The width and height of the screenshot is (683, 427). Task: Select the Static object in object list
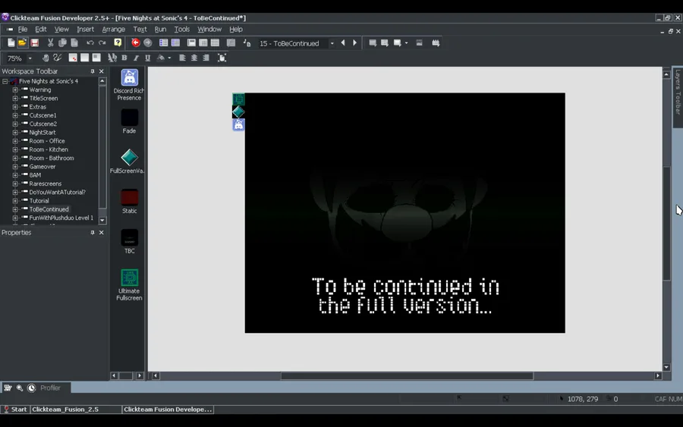(x=129, y=201)
